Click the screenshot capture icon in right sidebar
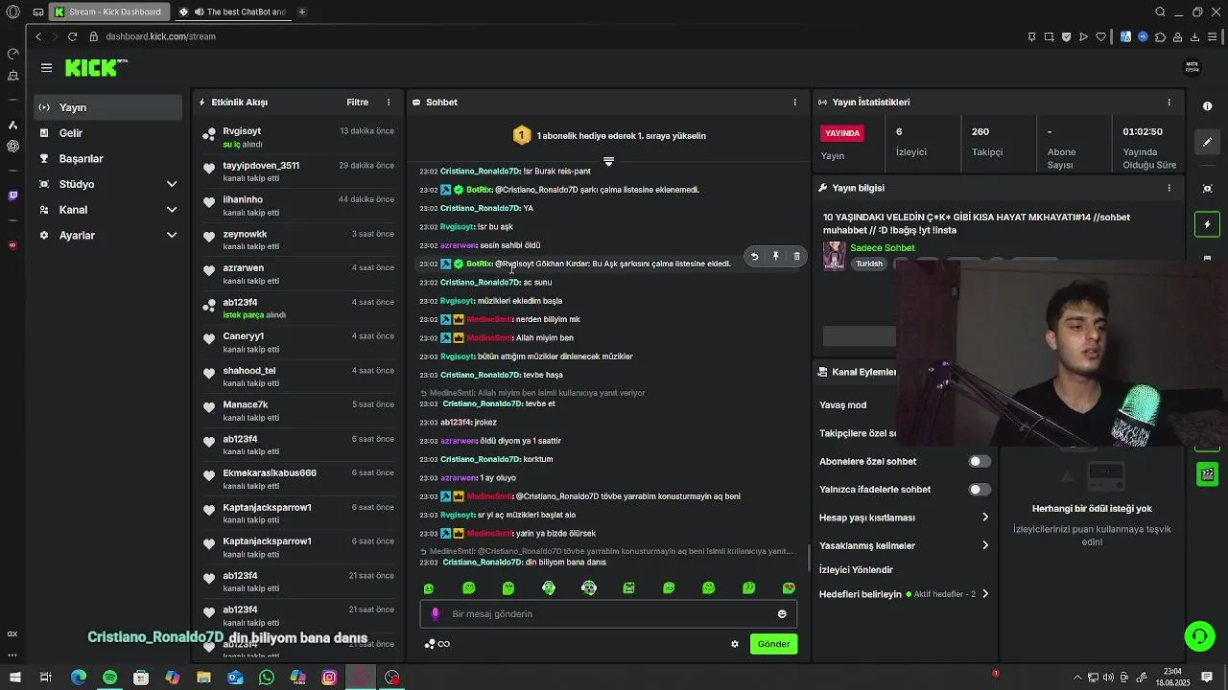 click(1208, 189)
